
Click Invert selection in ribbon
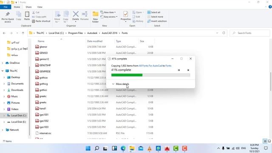click(157, 21)
